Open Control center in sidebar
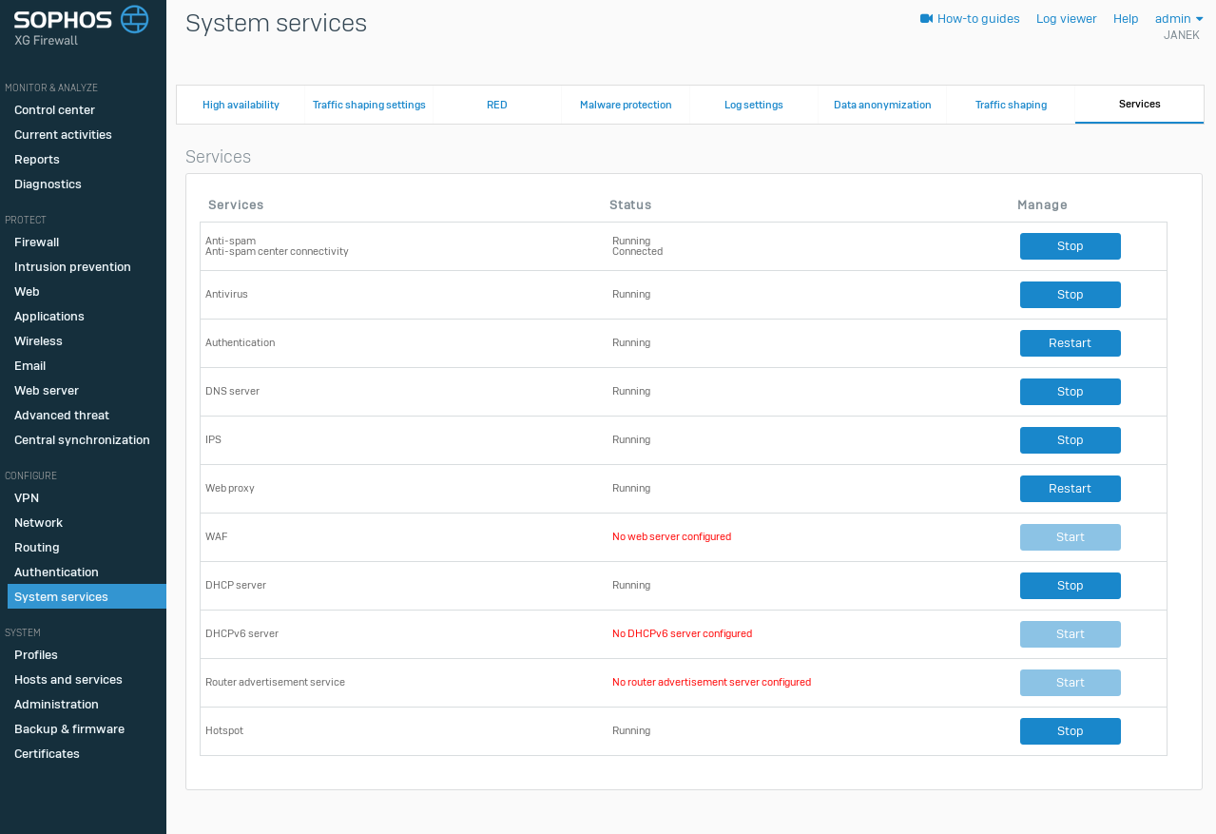The image size is (1216, 834). (54, 110)
